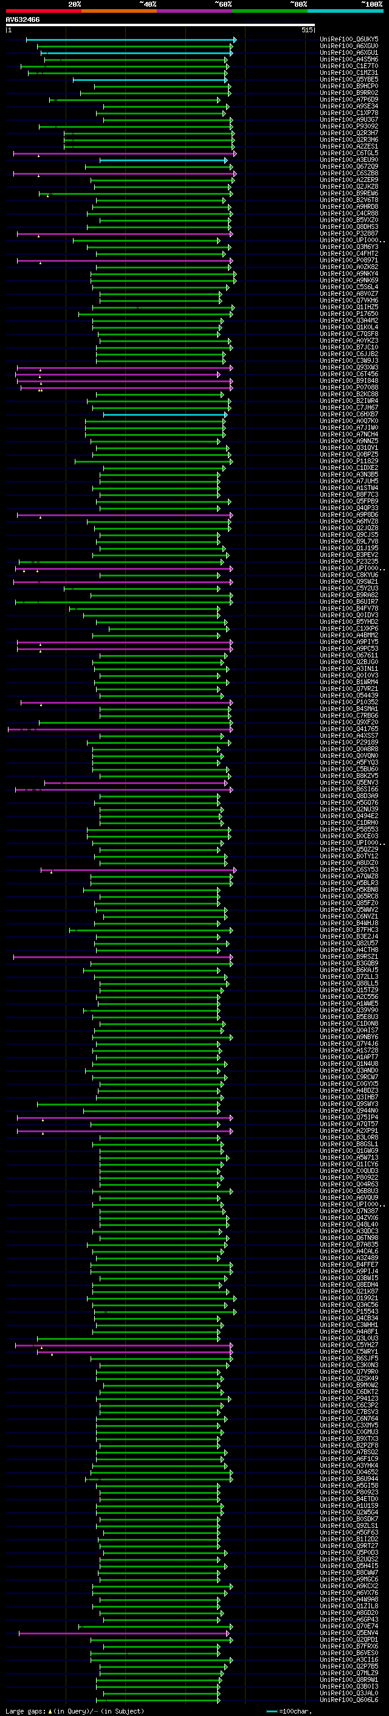Select label UniRef100_B0CE03
The width and height of the screenshot is (389, 1716).
(x=349, y=835)
